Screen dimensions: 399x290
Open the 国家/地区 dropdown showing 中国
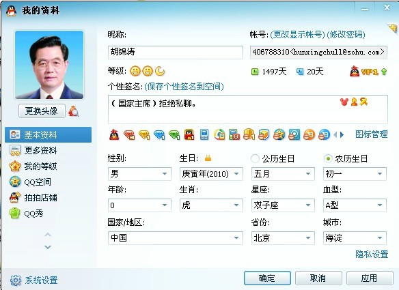click(x=176, y=238)
